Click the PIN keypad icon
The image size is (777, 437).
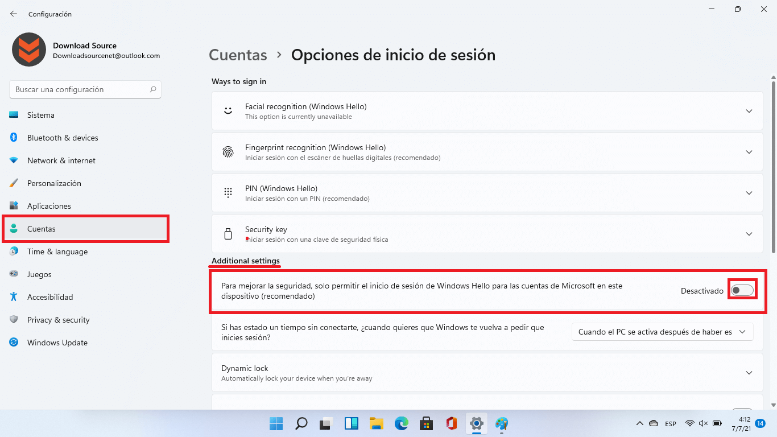point(228,193)
